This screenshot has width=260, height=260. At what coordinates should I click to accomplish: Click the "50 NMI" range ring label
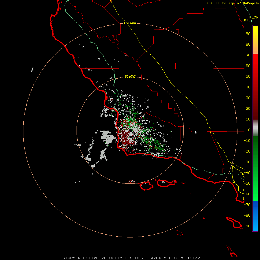click(130, 77)
